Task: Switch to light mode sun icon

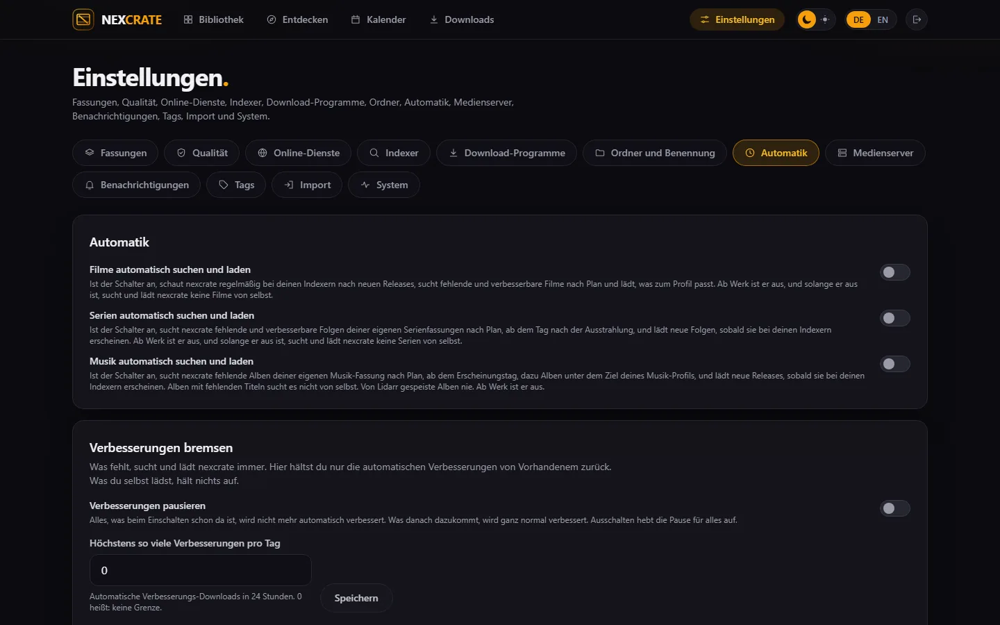Action: (825, 19)
